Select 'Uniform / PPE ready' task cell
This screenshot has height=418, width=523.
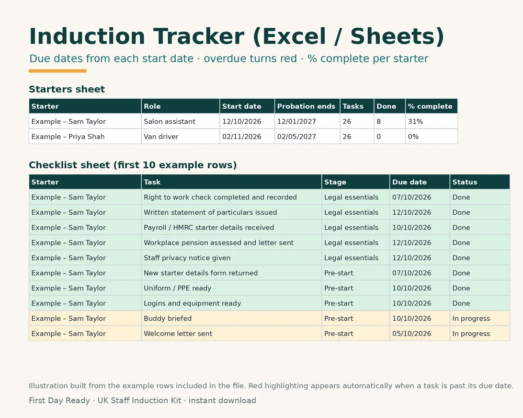tap(232, 288)
